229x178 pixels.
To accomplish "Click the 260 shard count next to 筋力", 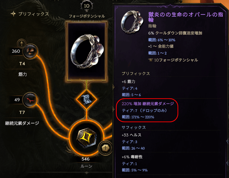I will pyautogui.click(x=16, y=51).
